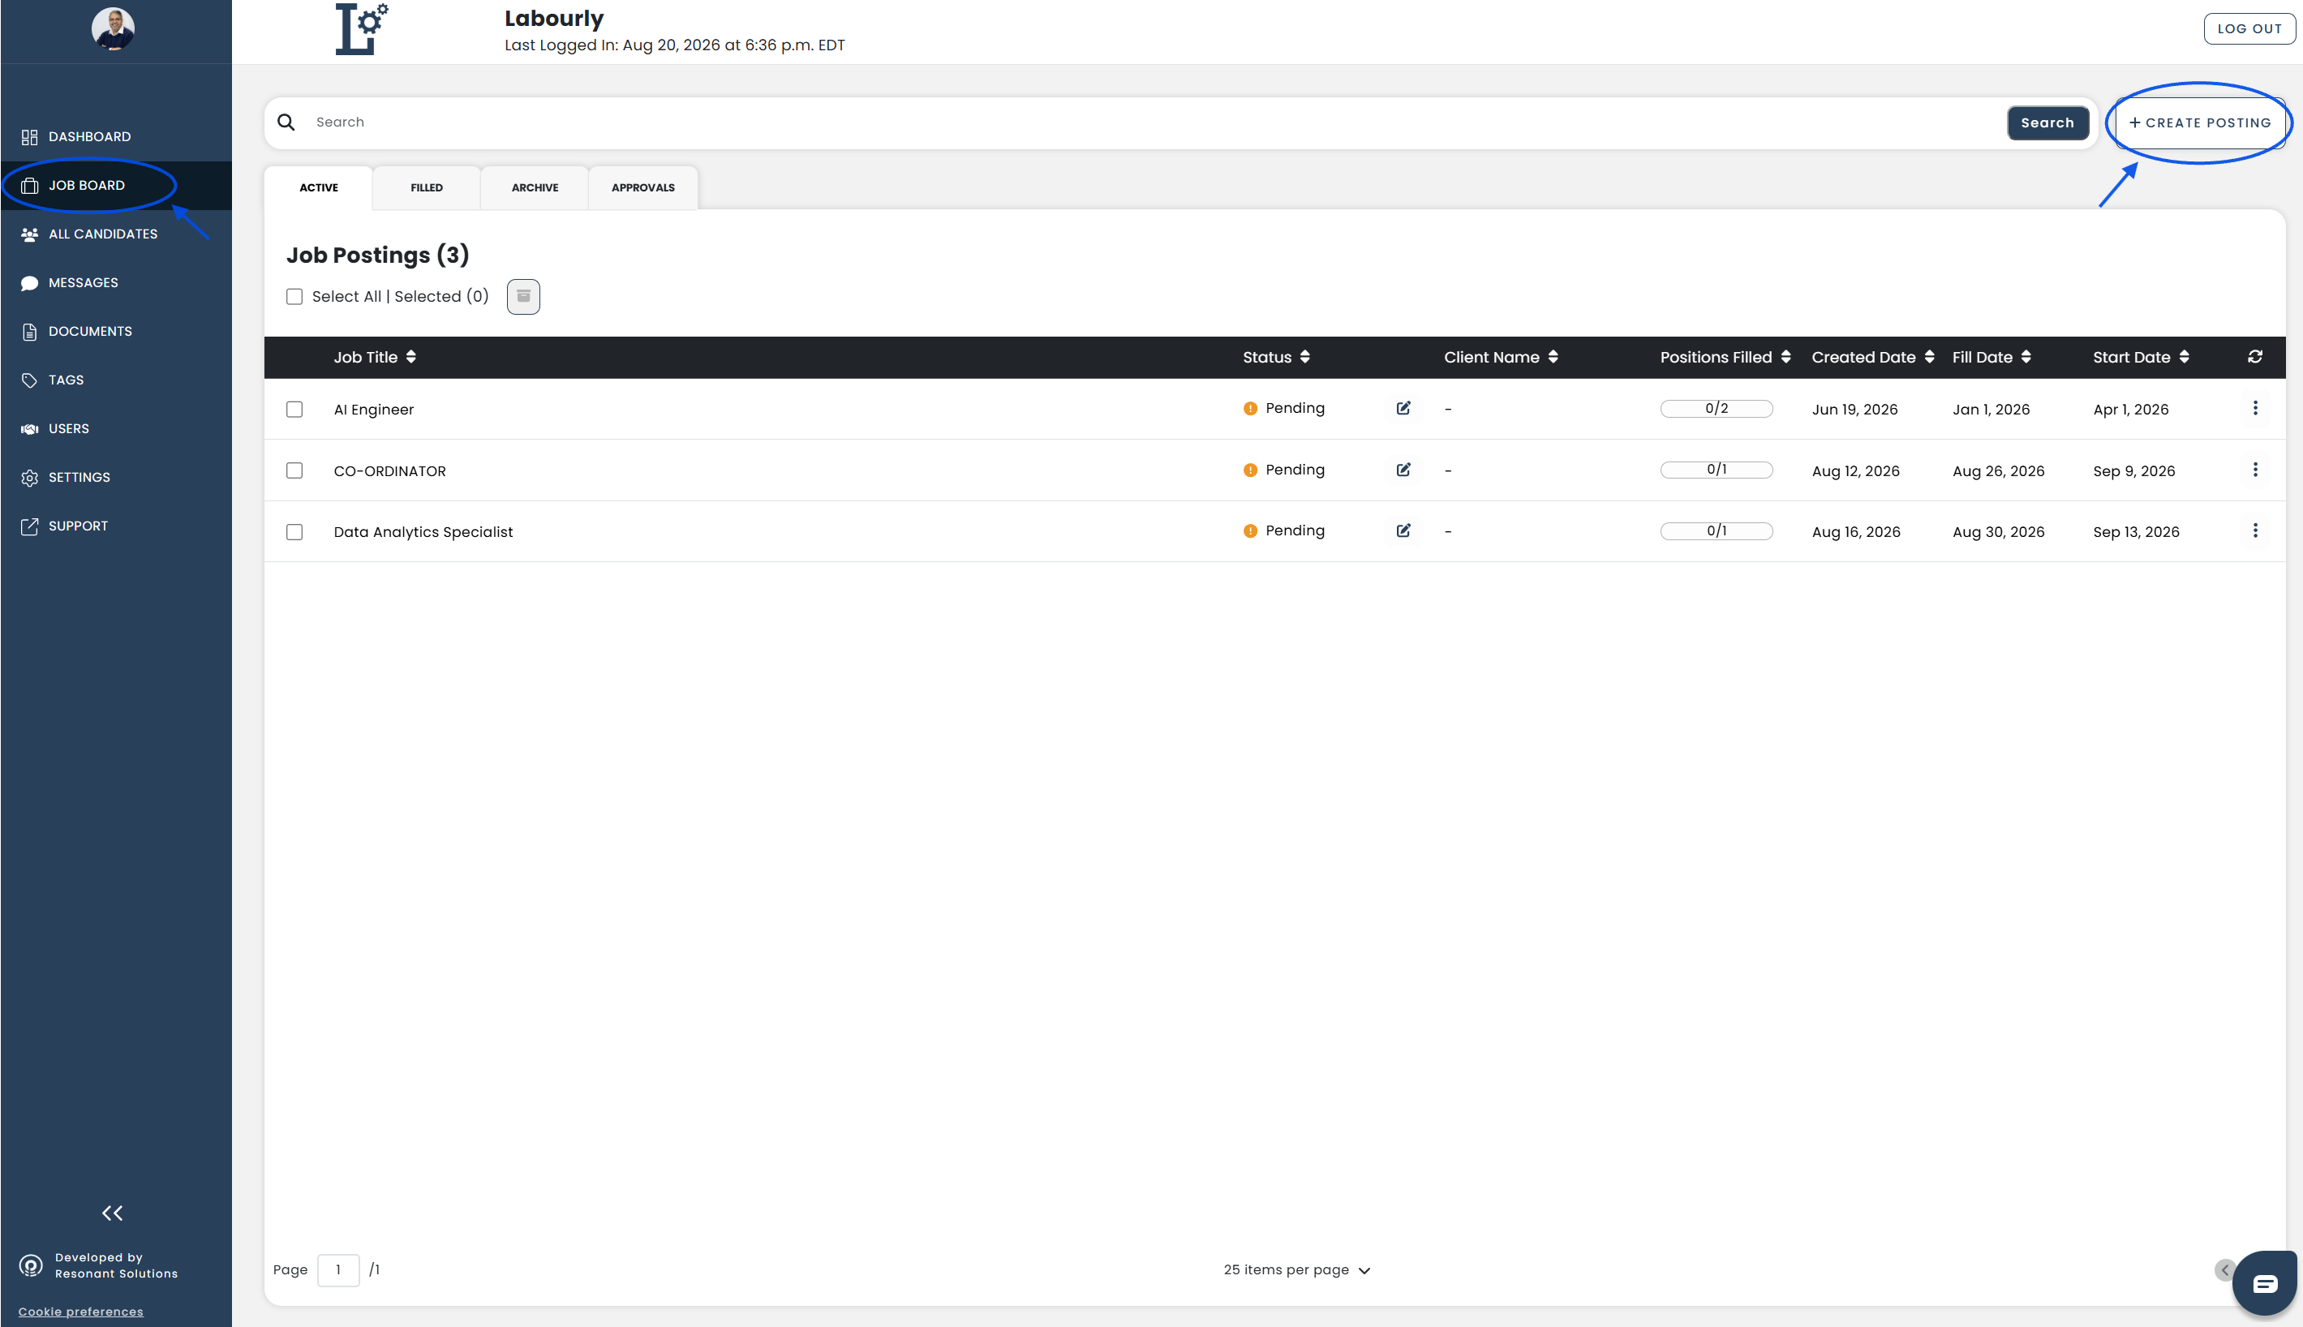Click the Resonant Solutions logo icon
This screenshot has height=1327, width=2303.
click(31, 1266)
